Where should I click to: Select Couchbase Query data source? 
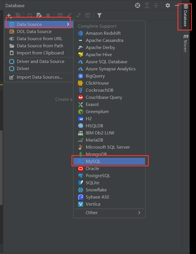pos(109,97)
